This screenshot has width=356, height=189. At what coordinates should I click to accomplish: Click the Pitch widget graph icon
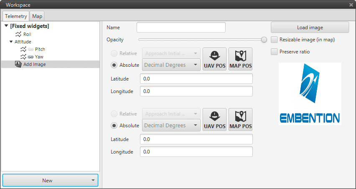click(23, 49)
